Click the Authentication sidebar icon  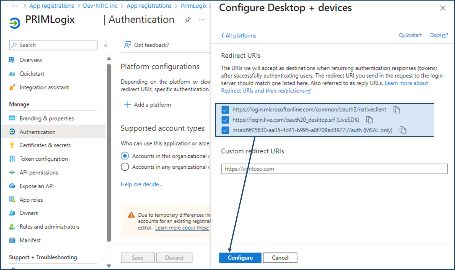(12, 132)
